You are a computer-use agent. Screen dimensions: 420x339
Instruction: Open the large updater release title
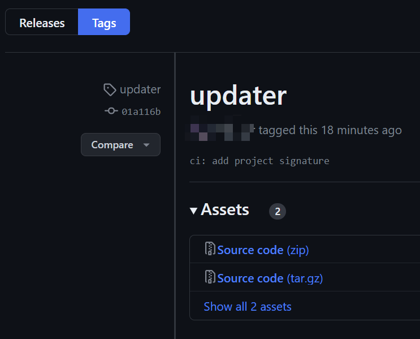tap(239, 96)
